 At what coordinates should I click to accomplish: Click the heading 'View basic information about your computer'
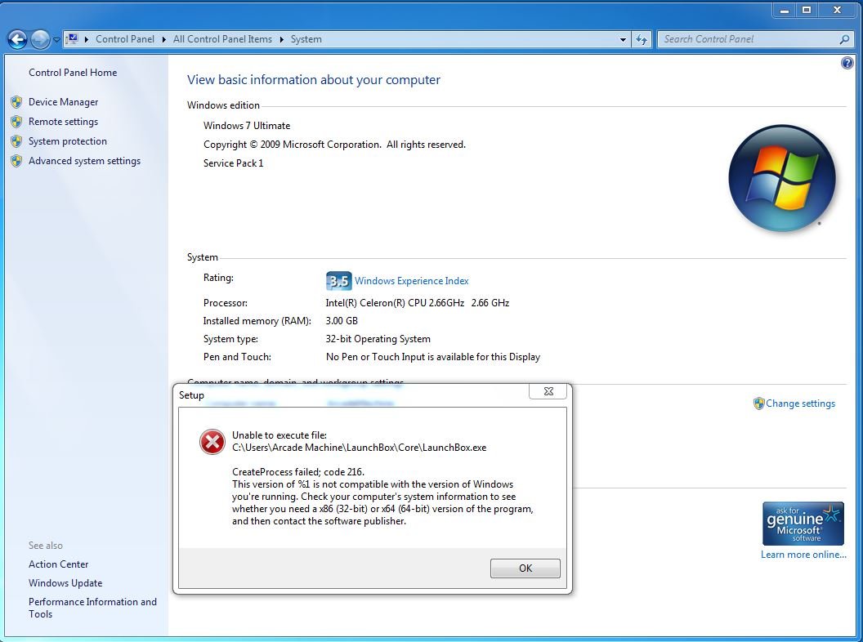pos(314,80)
